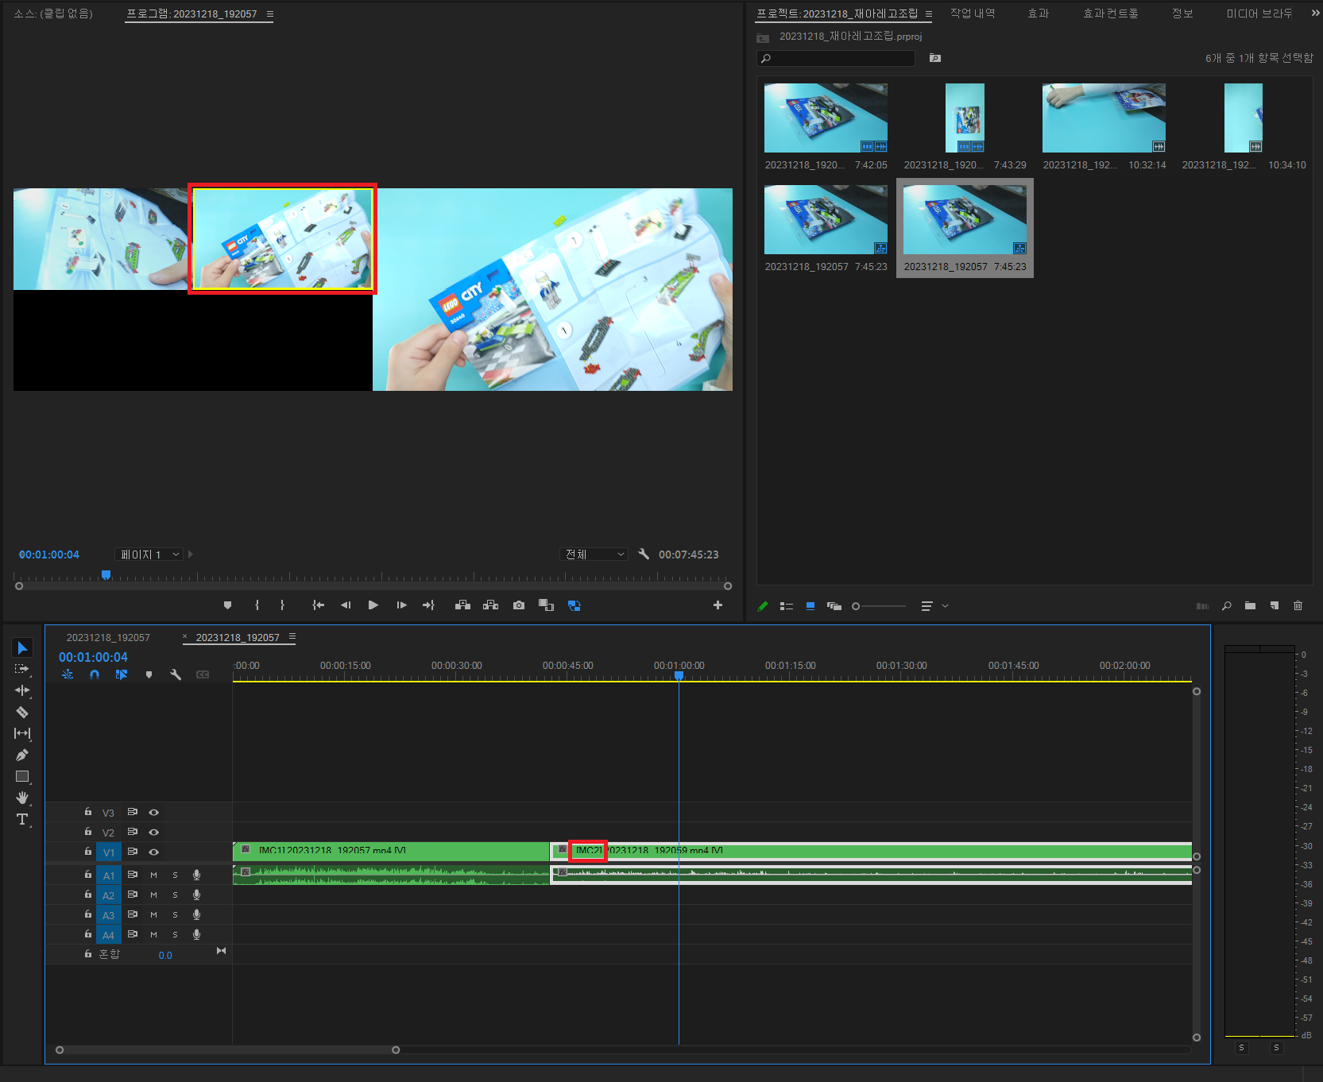This screenshot has height=1082, width=1323.
Task: Open the project panel menu
Action: pyautogui.click(x=929, y=14)
